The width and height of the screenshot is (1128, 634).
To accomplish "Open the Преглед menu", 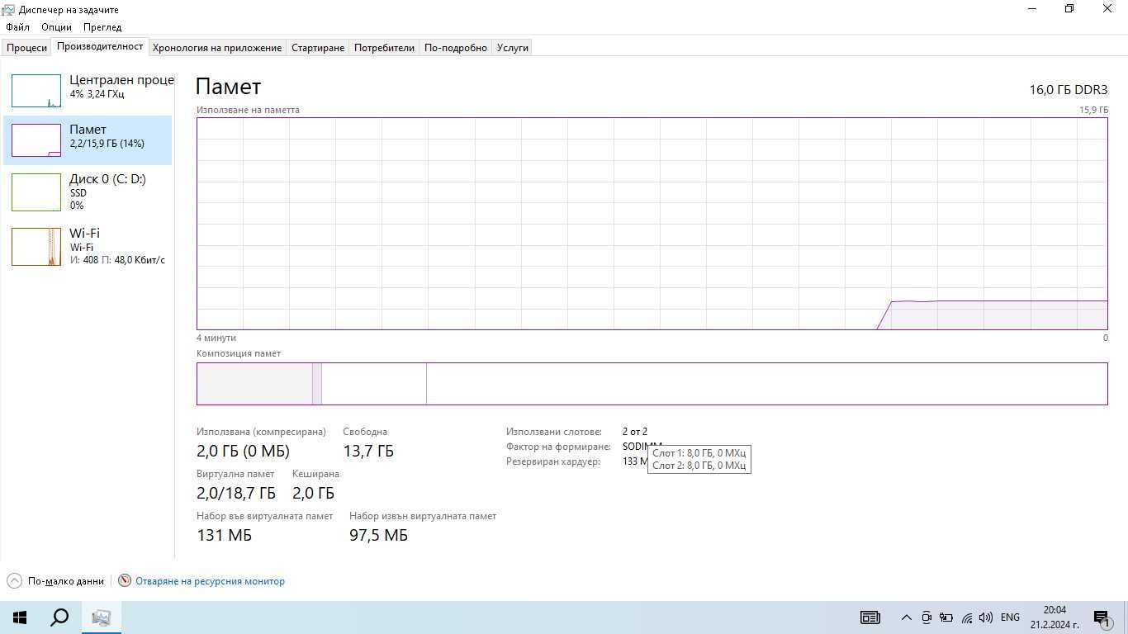I will [x=102, y=26].
